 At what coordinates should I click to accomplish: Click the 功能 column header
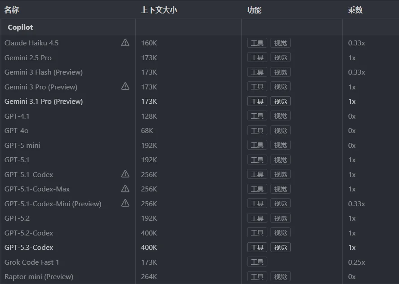tap(254, 10)
